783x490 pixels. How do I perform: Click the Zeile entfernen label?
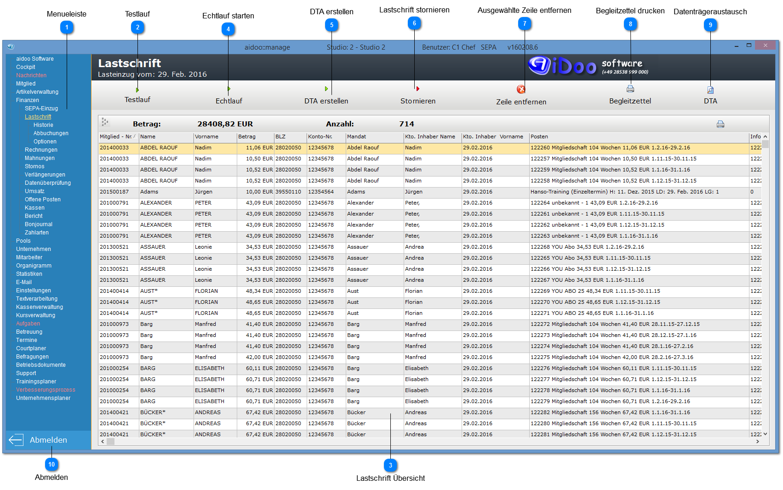521,102
